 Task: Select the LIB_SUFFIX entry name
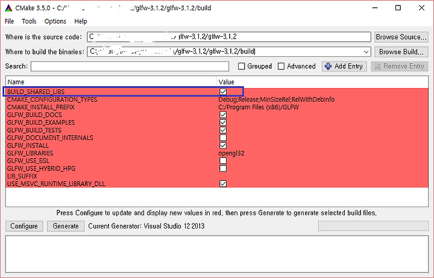click(x=22, y=176)
